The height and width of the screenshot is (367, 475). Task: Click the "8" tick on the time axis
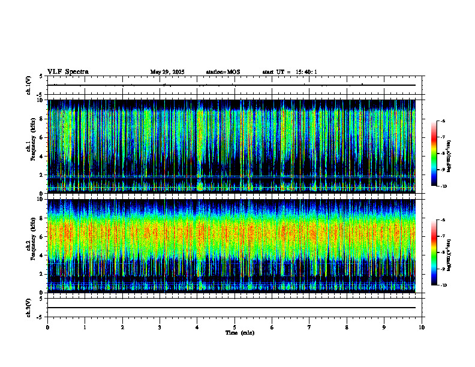pyautogui.click(x=347, y=327)
